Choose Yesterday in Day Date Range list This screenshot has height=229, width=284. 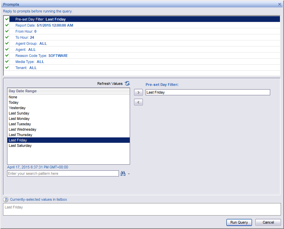pos(17,108)
